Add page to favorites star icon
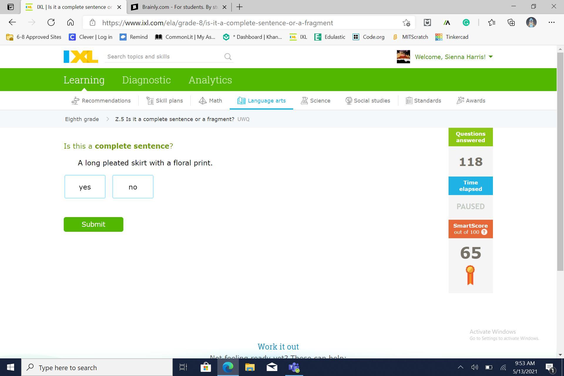This screenshot has height=376, width=564. coord(406,23)
